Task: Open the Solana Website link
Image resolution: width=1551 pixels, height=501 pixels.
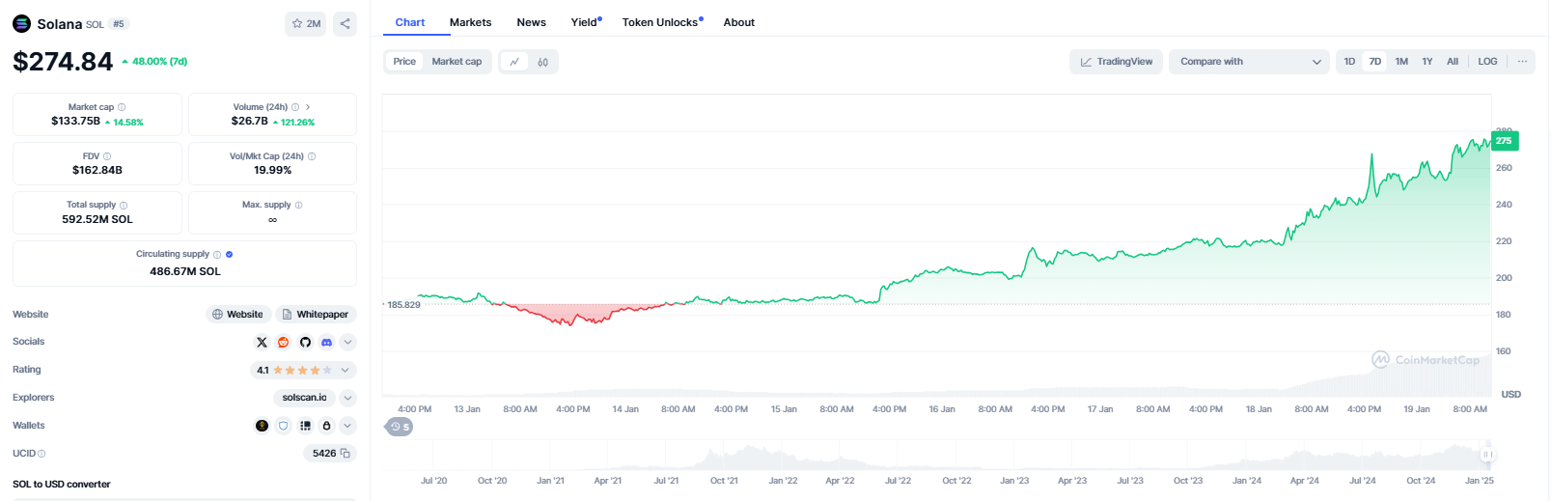Action: [x=238, y=315]
